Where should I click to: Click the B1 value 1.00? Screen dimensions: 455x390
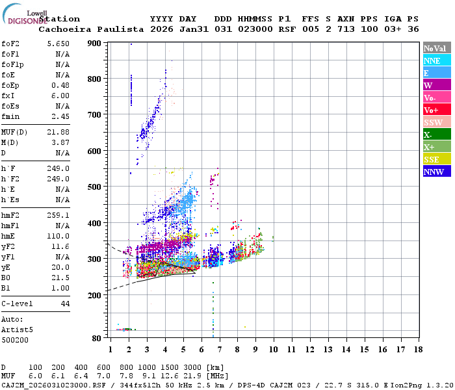click(60, 288)
